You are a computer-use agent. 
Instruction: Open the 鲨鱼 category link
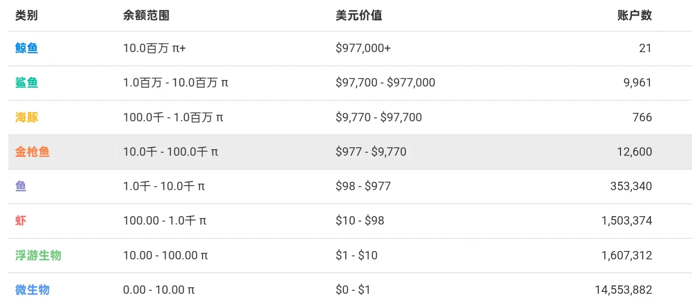coord(26,83)
